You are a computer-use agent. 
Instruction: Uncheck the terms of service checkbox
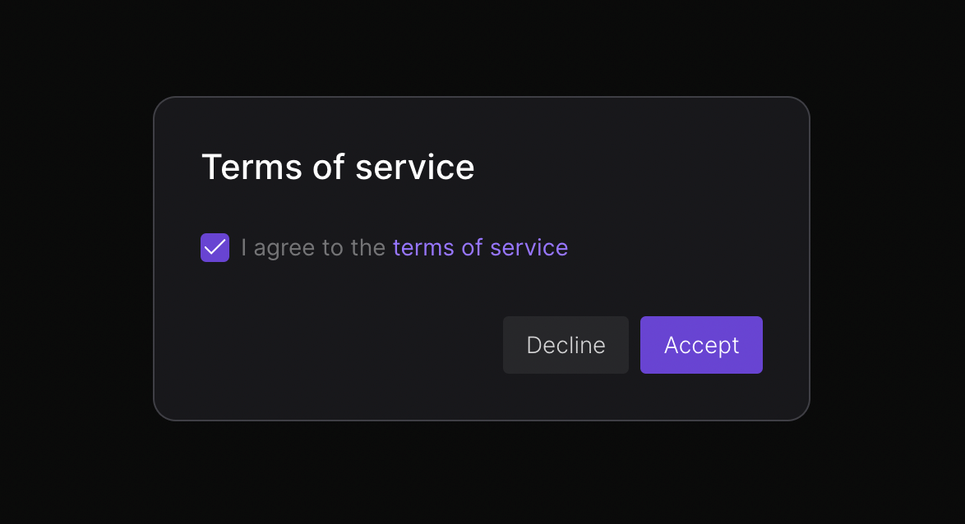click(x=215, y=247)
